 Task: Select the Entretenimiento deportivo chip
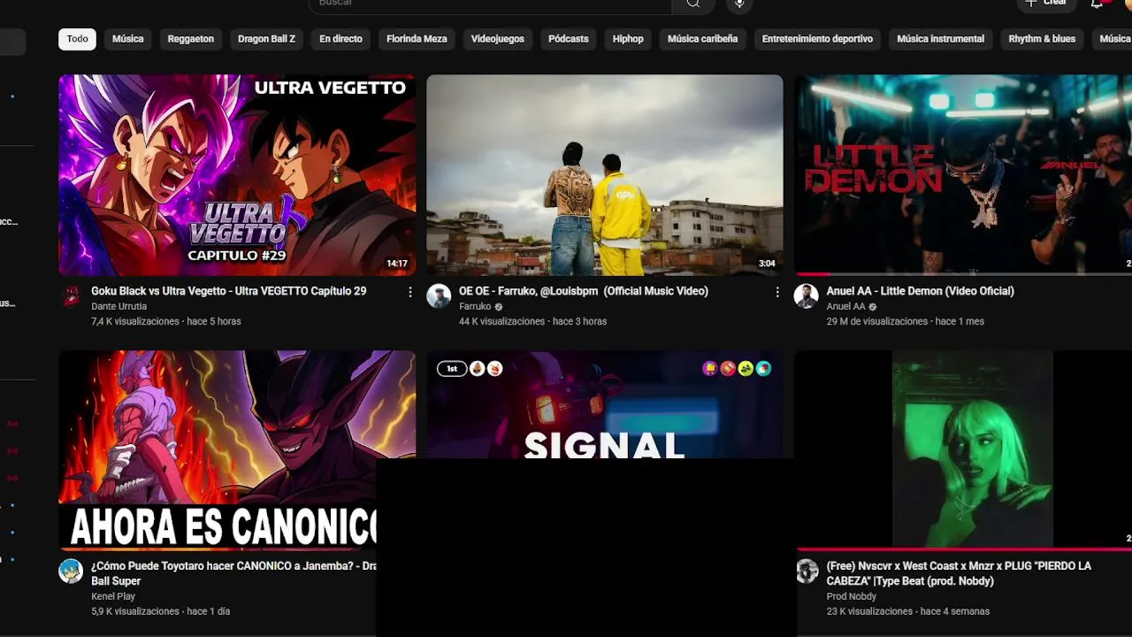[x=817, y=39]
